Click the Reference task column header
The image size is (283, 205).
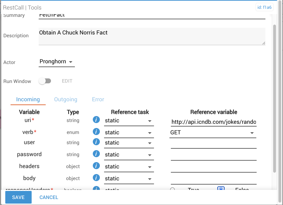pyautogui.click(x=130, y=112)
